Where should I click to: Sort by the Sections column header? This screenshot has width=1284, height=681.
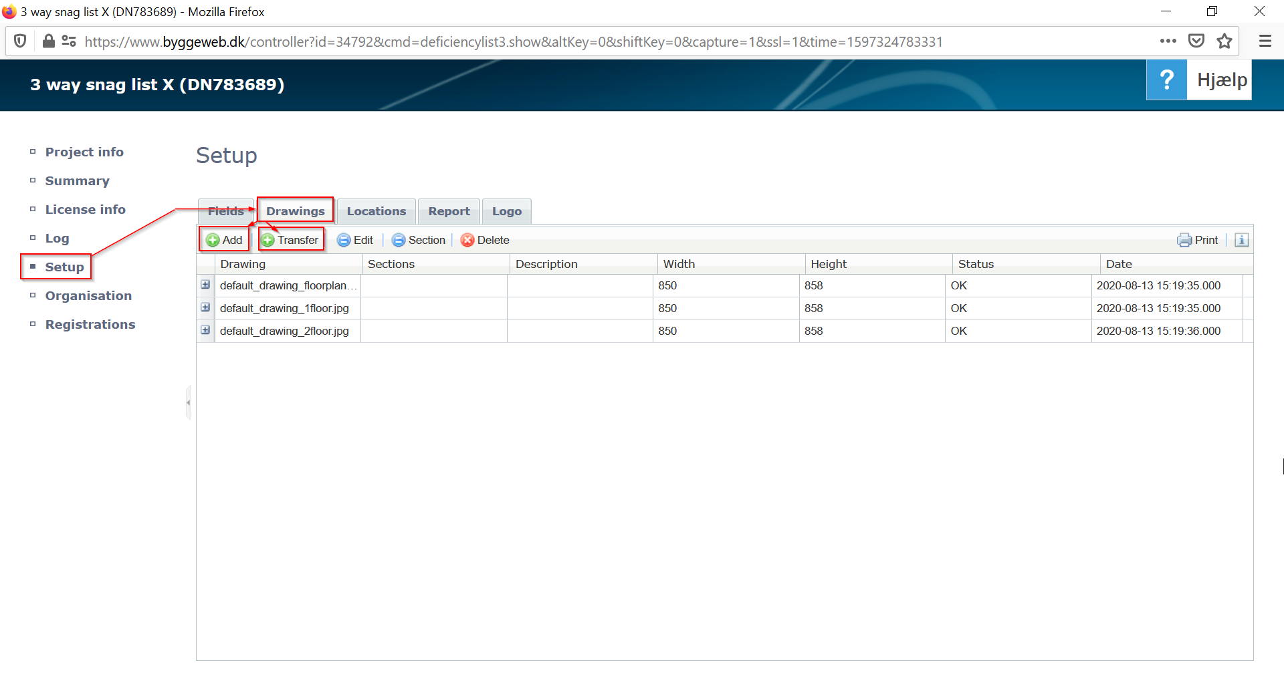[x=436, y=264]
